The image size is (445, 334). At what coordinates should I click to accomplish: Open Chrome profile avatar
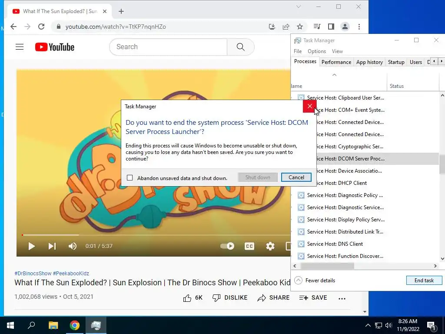pos(345,27)
